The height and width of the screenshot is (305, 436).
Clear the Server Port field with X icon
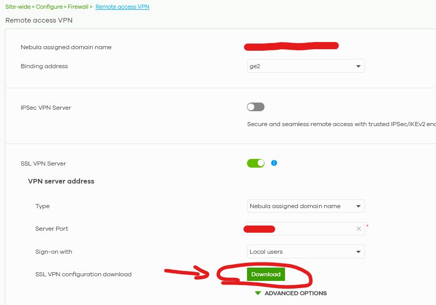click(358, 229)
